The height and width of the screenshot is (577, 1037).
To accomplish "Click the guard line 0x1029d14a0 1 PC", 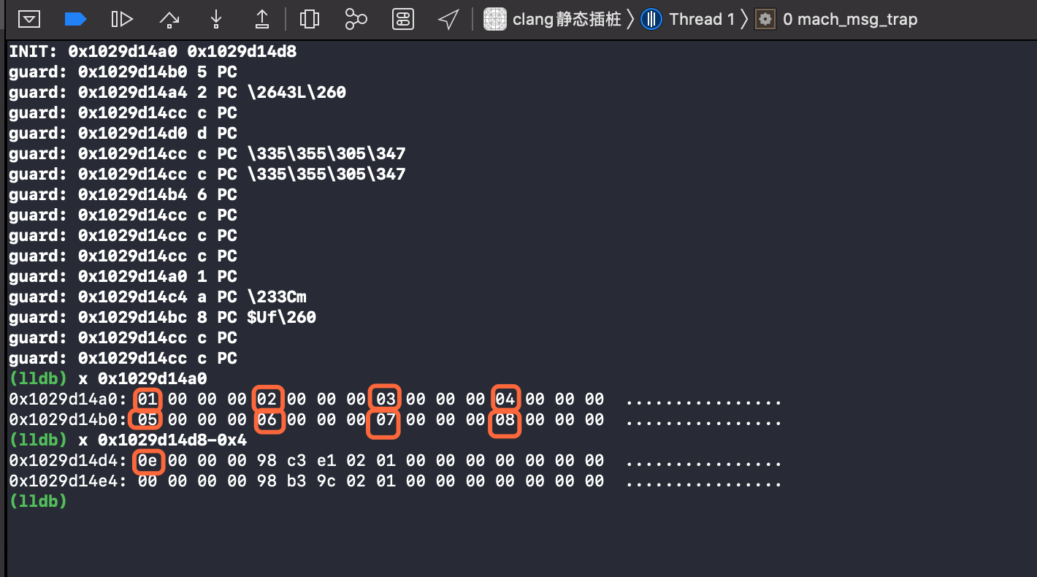I will pos(123,276).
